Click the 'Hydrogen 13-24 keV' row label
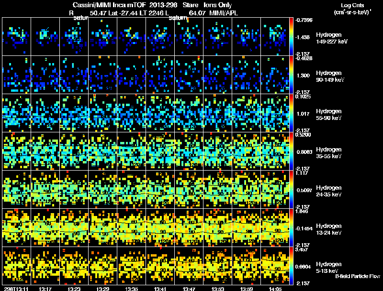Screen dimensions: 383x291 pos(329,229)
